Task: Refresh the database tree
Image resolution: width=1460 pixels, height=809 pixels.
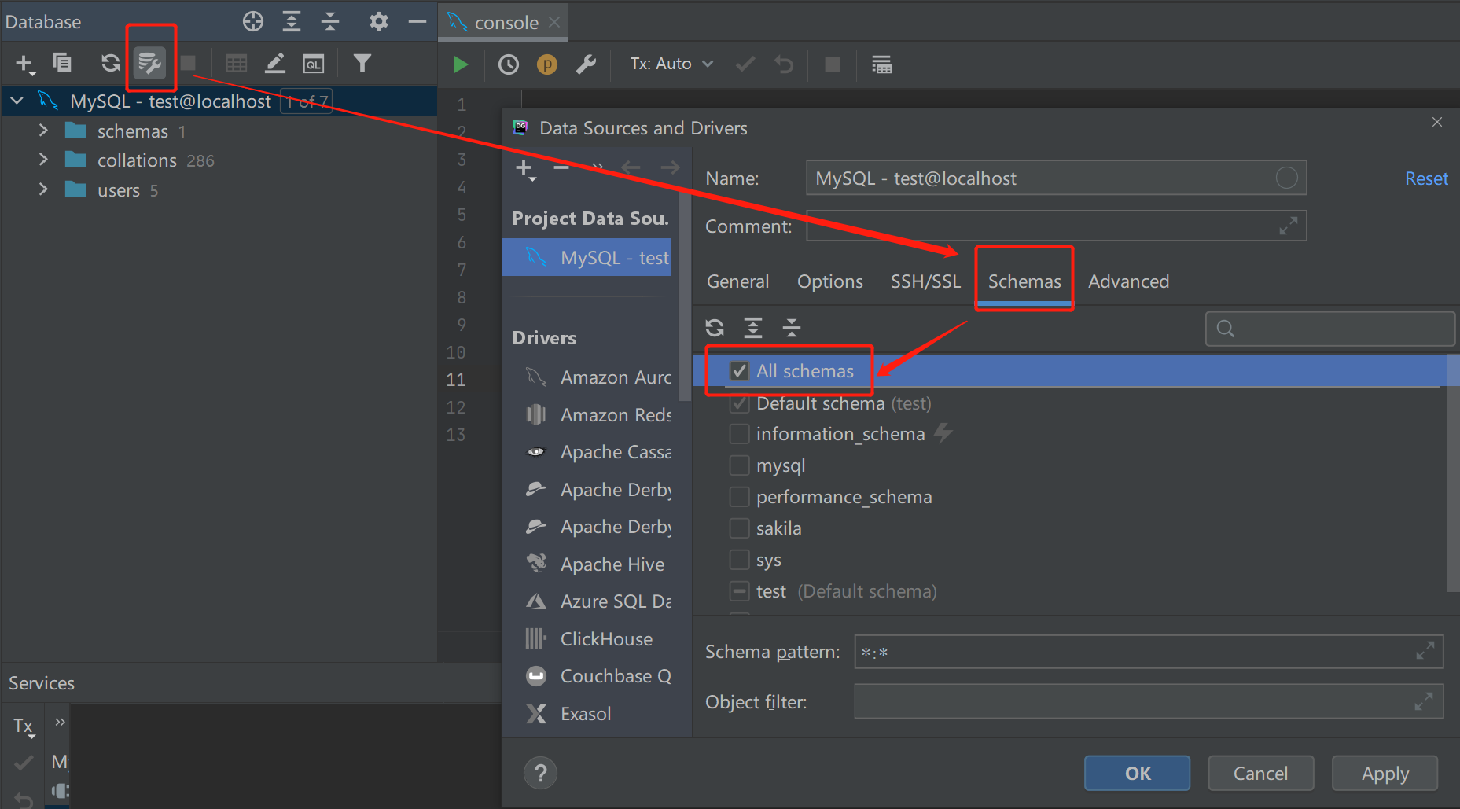Action: point(111,63)
